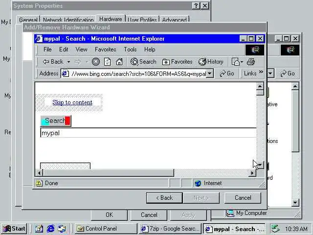Viewport: 313px width, 235px height.
Task: Click the warning icon in the status bar
Action: [x=39, y=183]
